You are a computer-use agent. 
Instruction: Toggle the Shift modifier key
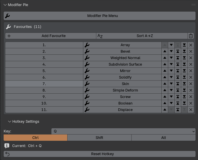[99, 138]
